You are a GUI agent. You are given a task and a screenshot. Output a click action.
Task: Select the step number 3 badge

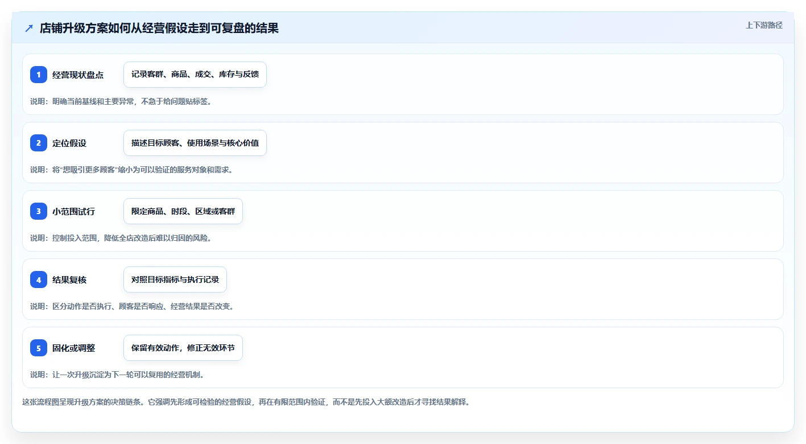point(39,211)
